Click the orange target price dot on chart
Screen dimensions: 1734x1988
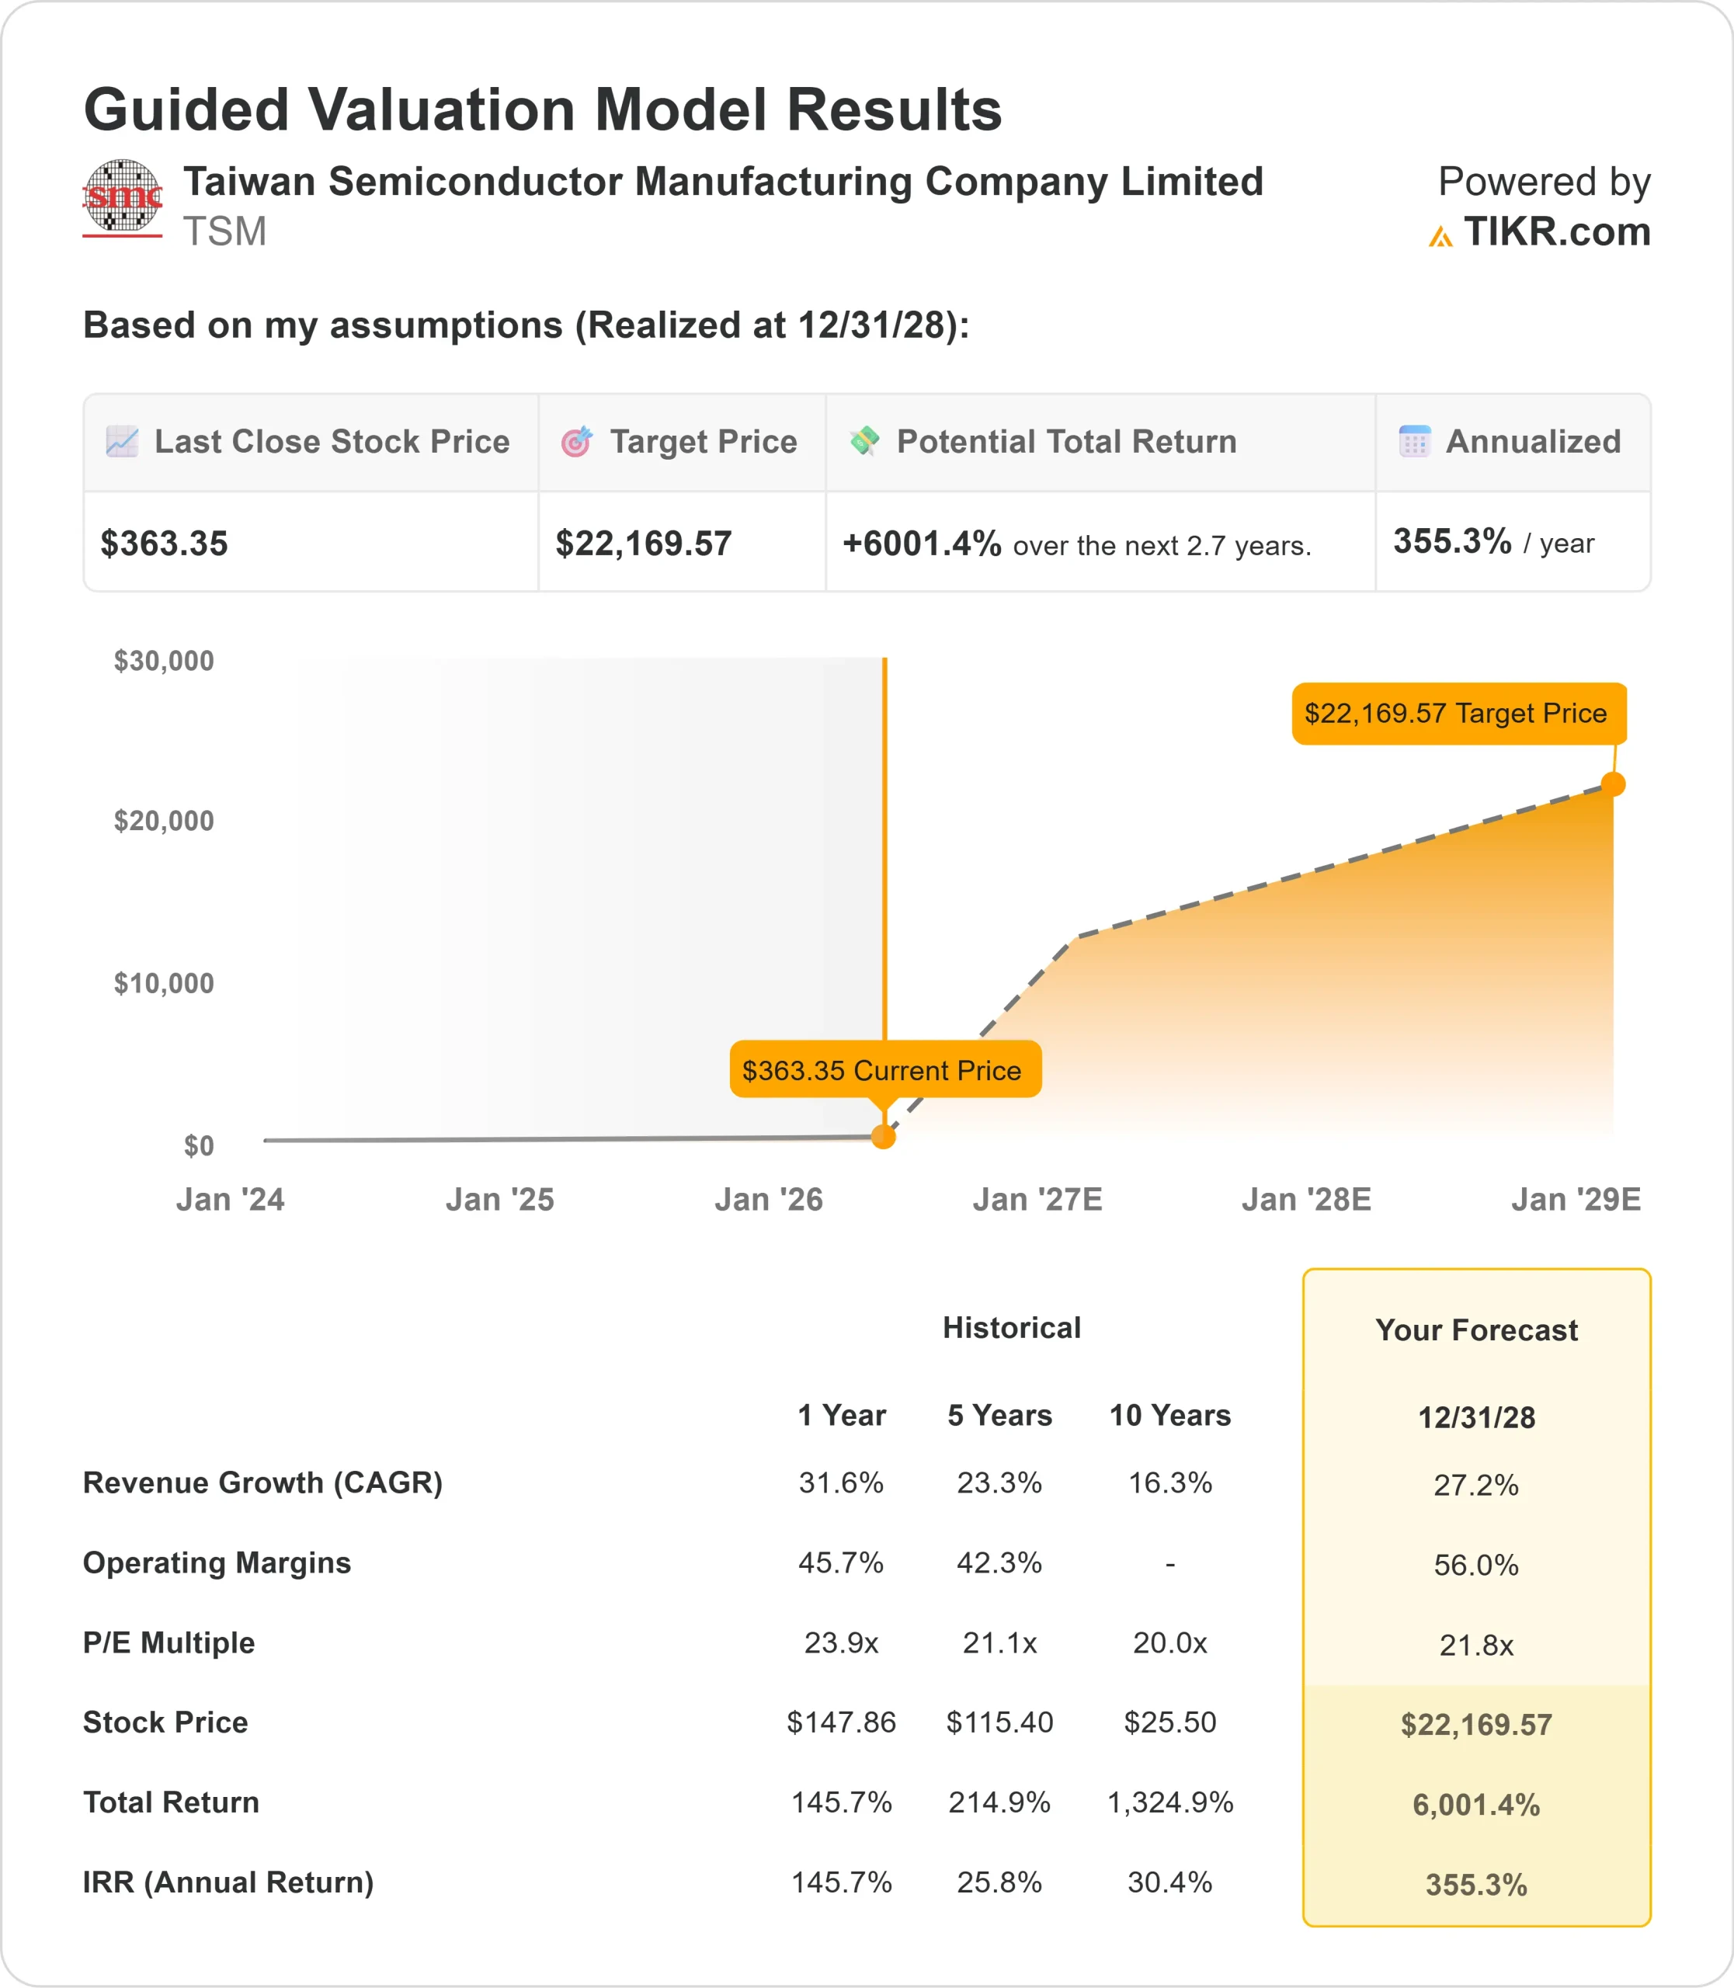tap(1613, 784)
